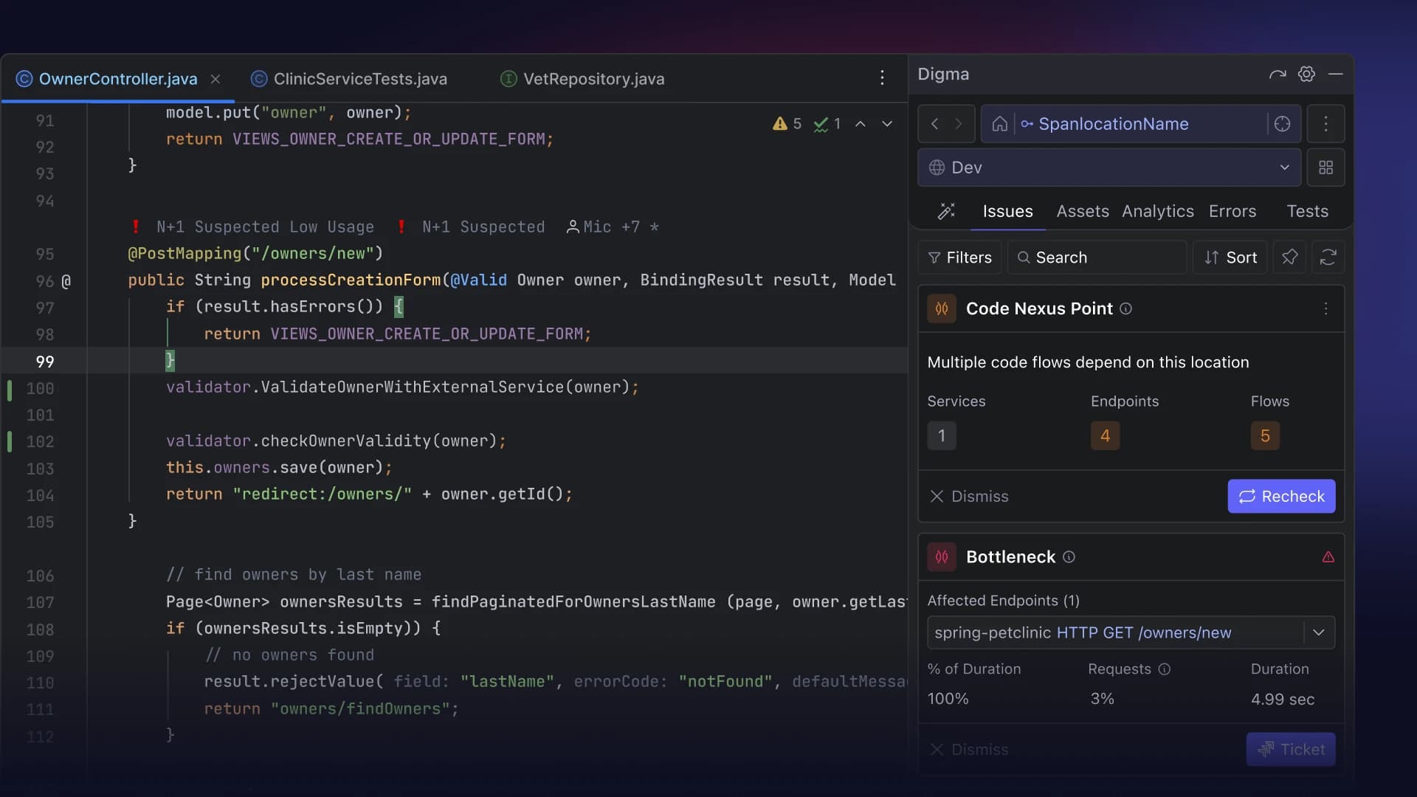Go to previous highlighted problem arrow
Image resolution: width=1417 pixels, height=797 pixels.
pyautogui.click(x=861, y=124)
